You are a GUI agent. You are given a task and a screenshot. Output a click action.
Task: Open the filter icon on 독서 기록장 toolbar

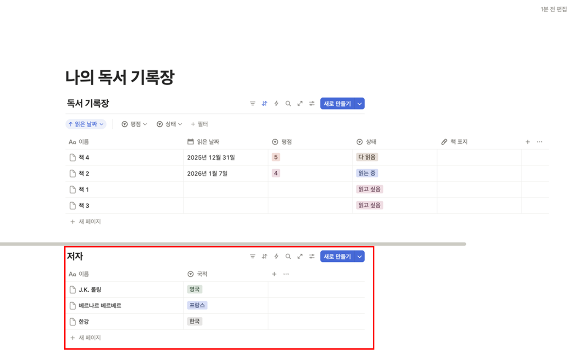(x=252, y=103)
